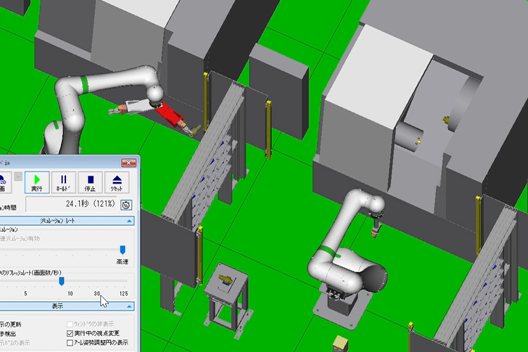The height and width of the screenshot is (352, 528).
Task: Click the 2D screen view icon button
Action: point(3,181)
